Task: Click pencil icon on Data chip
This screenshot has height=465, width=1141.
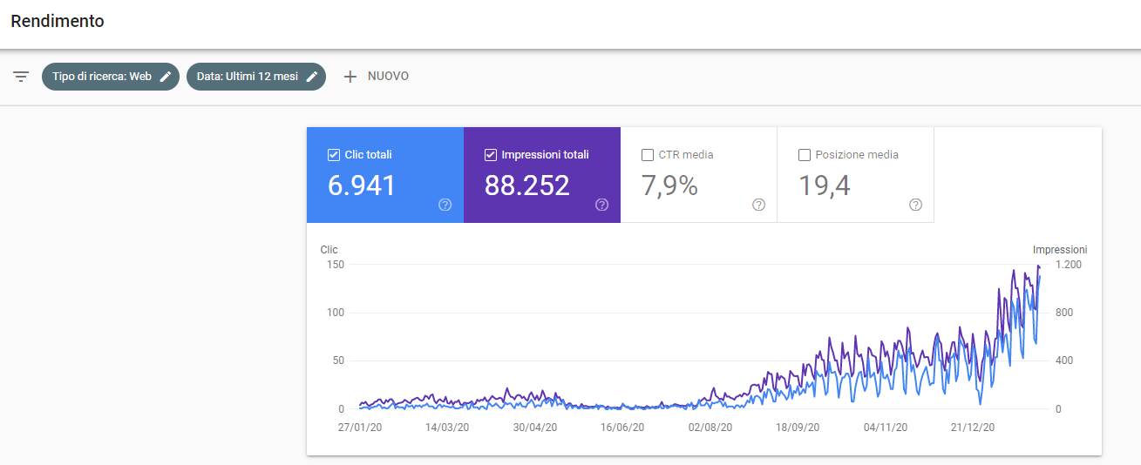Action: pos(312,77)
